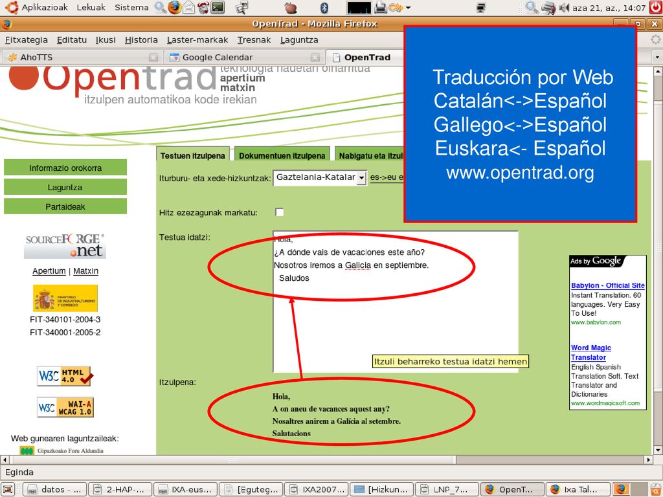Click the printer icon beside the monitor graph

point(381,7)
